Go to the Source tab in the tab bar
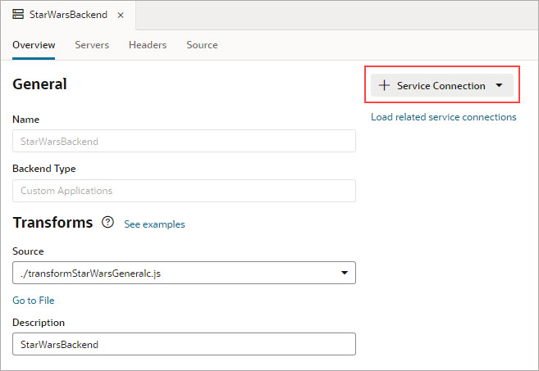Image resolution: width=539 pixels, height=371 pixels. [x=202, y=45]
